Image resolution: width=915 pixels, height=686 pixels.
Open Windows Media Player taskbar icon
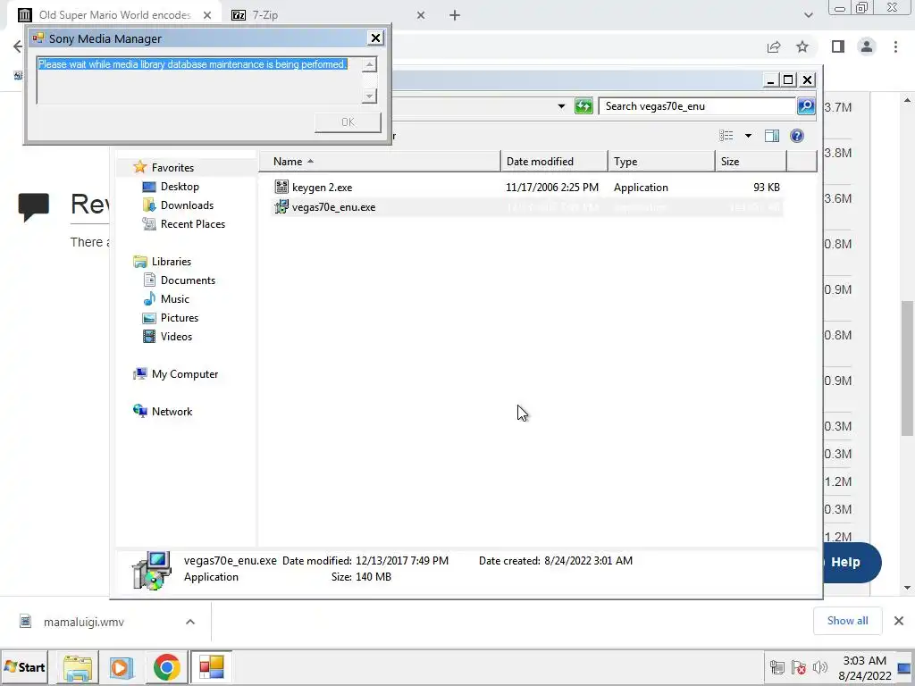tap(122, 667)
